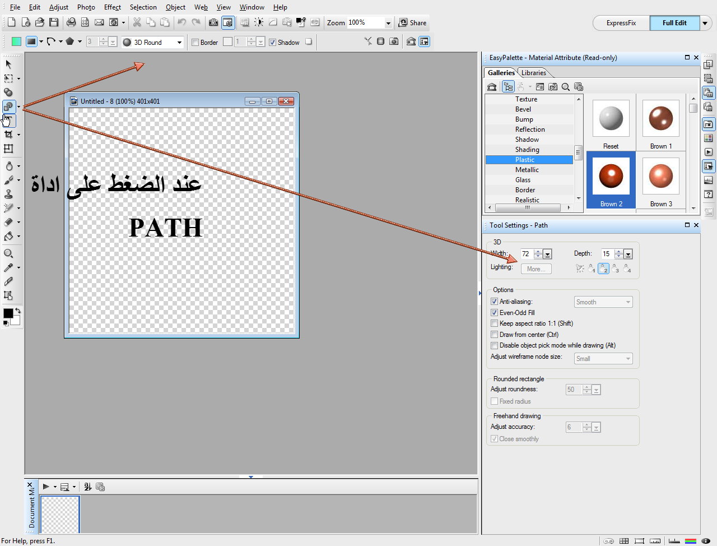Select the Eyedropper tool
717x546 pixels.
coord(8,267)
